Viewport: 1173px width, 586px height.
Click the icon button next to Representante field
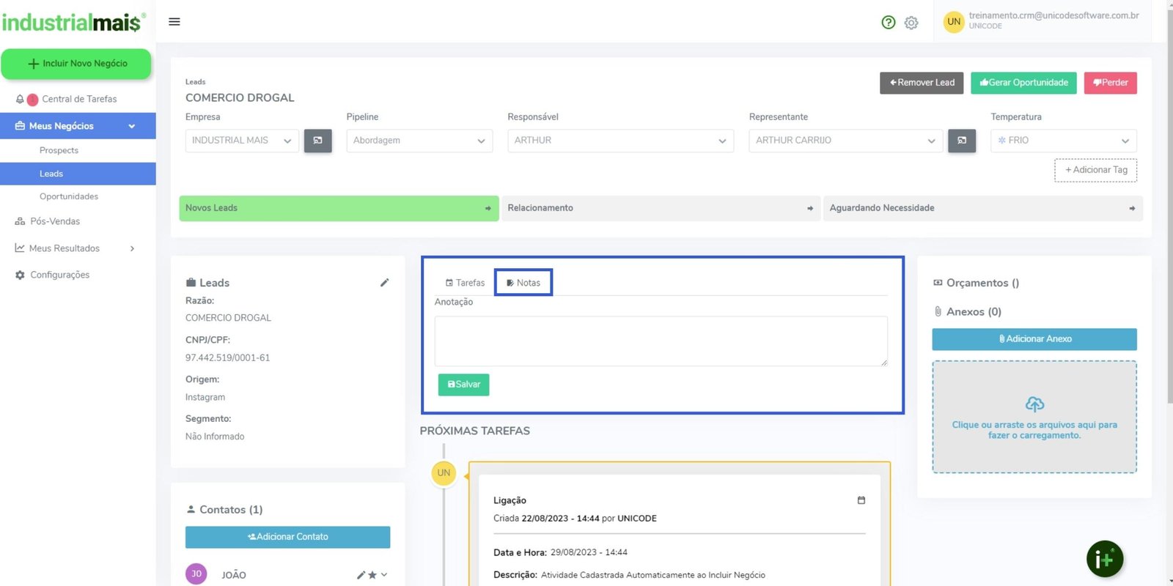(961, 141)
